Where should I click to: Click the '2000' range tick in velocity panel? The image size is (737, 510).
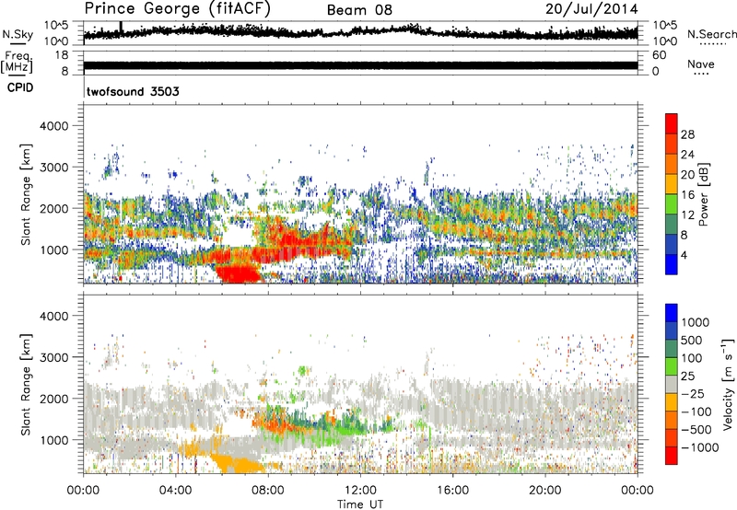click(54, 399)
